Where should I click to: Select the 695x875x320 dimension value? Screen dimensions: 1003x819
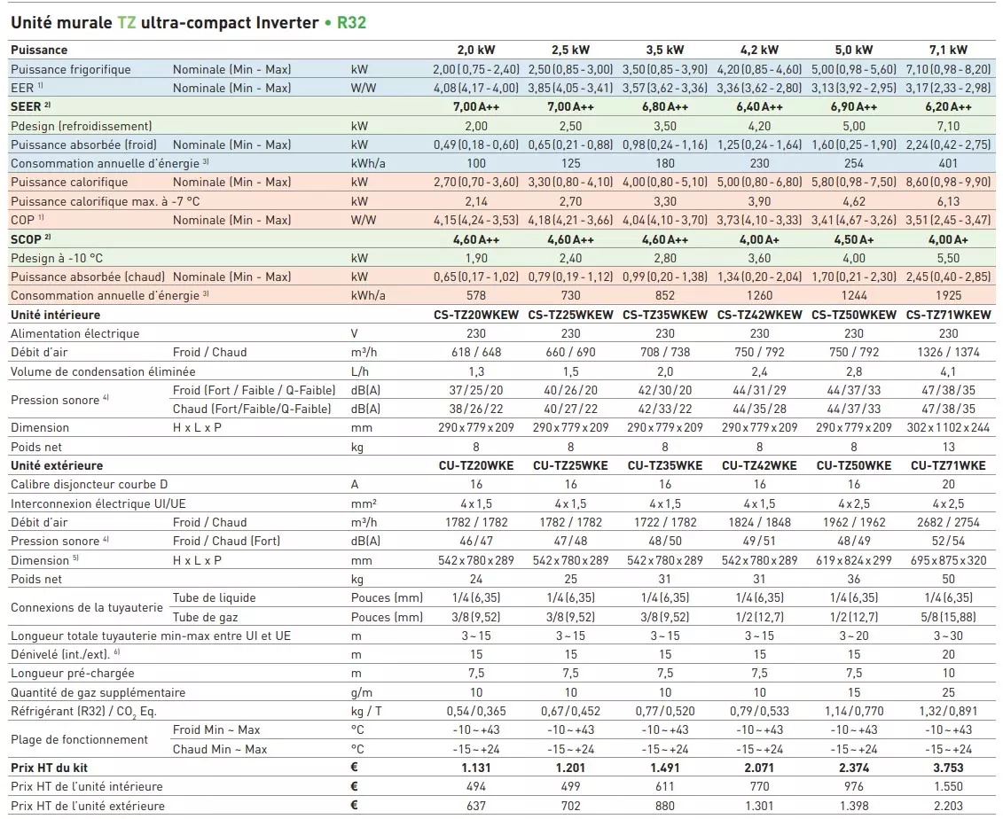(948, 560)
